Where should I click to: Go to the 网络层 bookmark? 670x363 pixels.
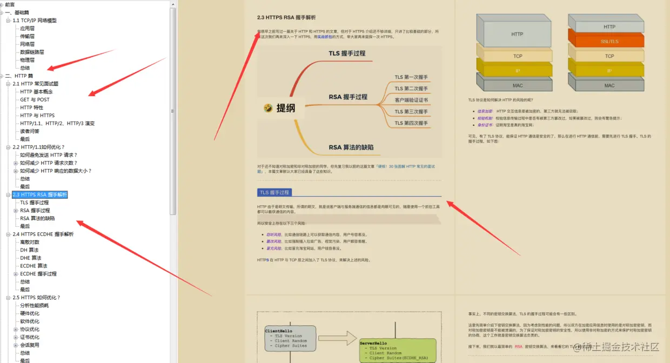[x=28, y=44]
